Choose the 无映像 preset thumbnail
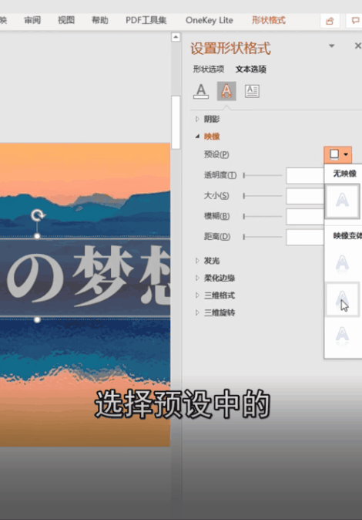 click(342, 201)
